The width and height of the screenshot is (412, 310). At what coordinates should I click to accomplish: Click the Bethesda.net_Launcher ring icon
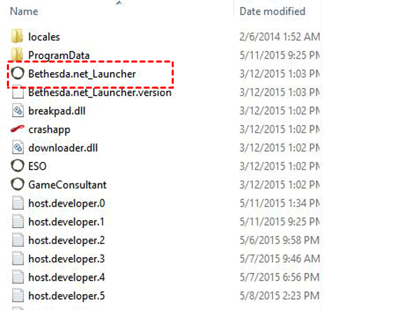pyautogui.click(x=18, y=74)
